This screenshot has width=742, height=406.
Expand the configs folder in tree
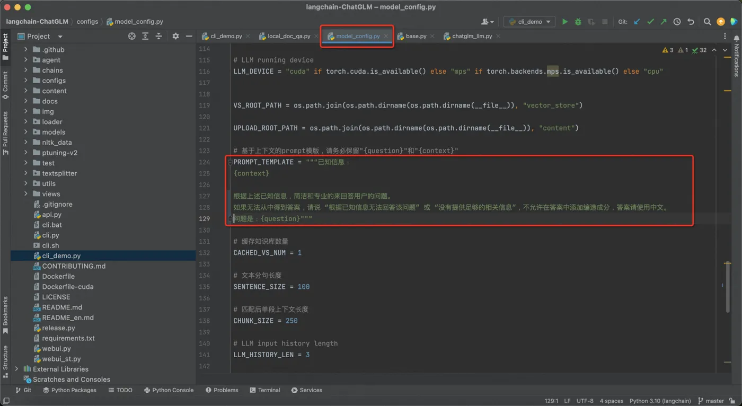[25, 81]
